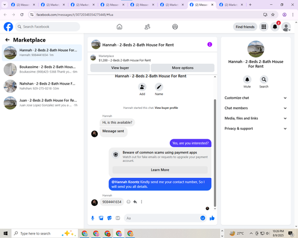Expand the Chat members section
The width and height of the screenshot is (298, 238).
(256, 108)
